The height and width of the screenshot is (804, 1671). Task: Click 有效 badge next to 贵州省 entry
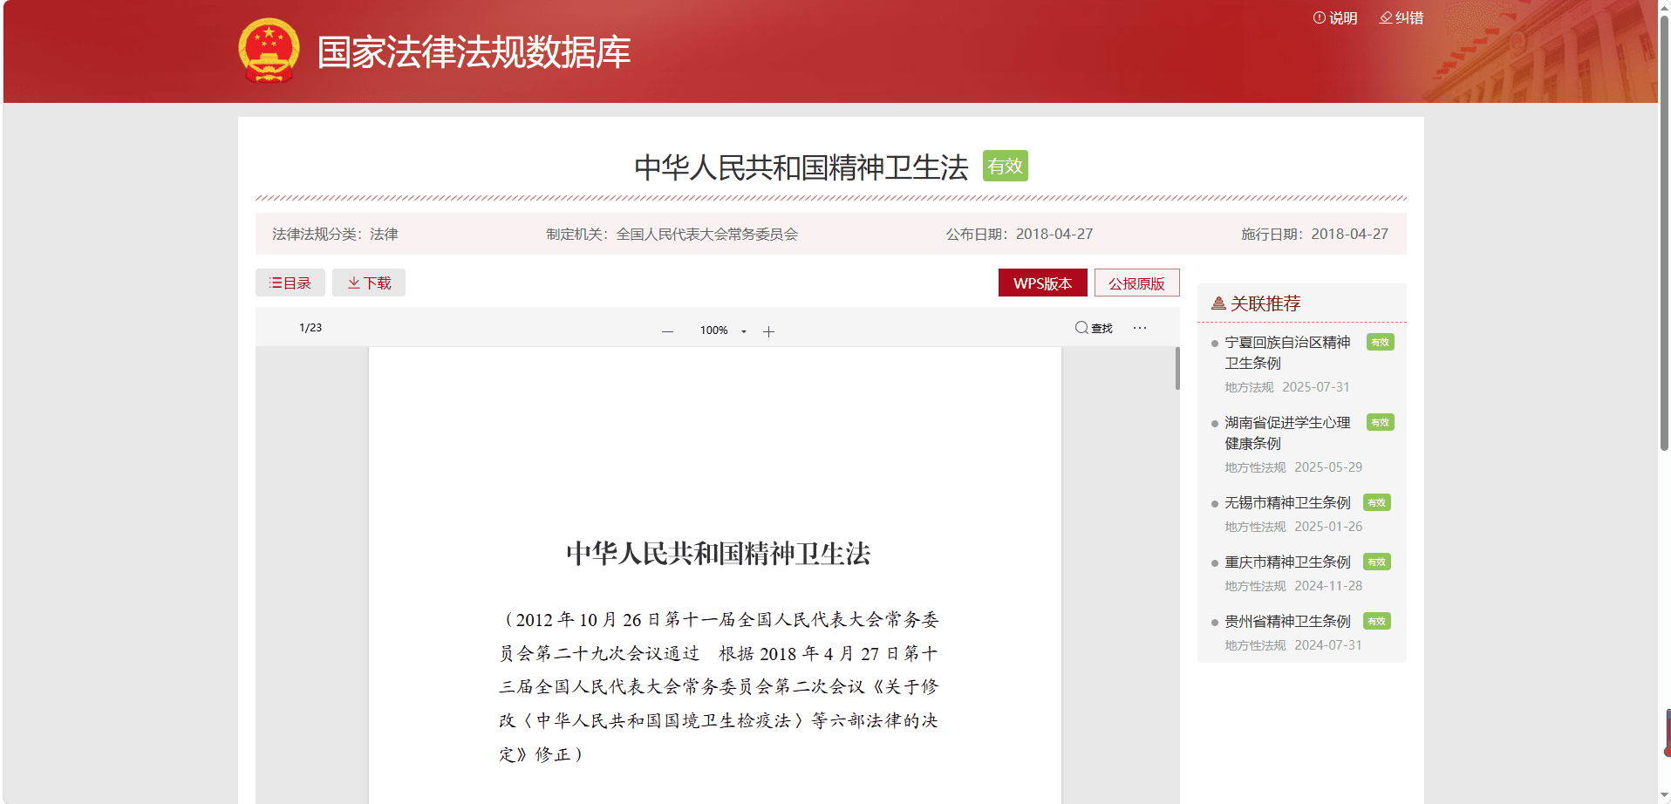tap(1377, 621)
